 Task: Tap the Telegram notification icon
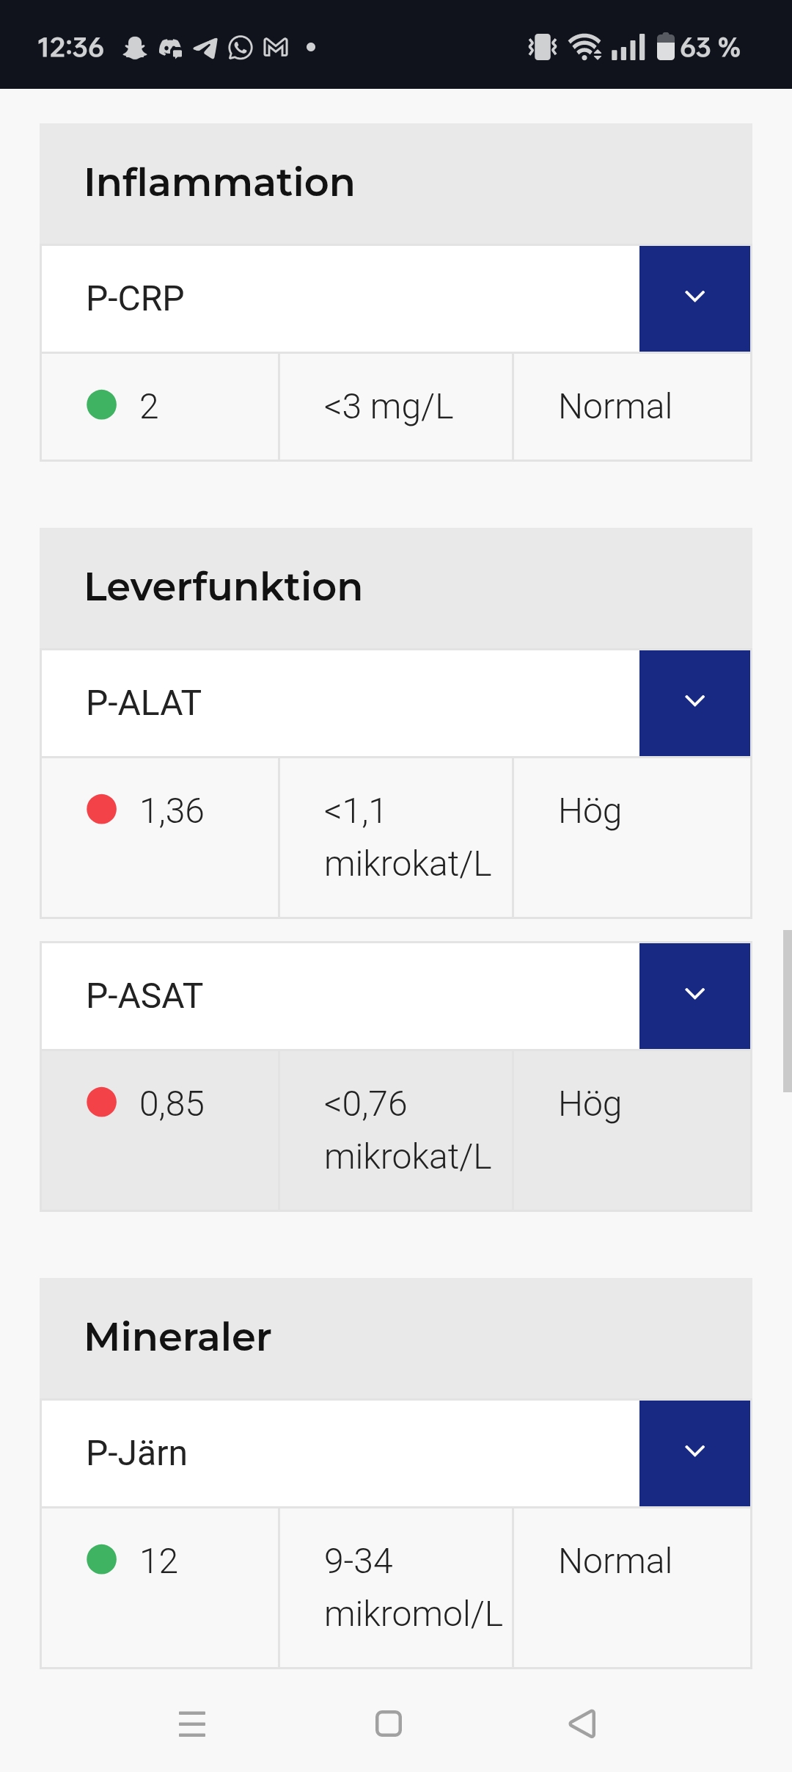coord(205,48)
